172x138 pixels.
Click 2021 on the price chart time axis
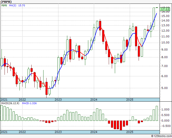4,100
